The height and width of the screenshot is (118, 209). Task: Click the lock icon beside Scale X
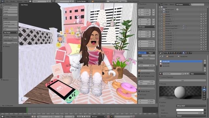click(153, 32)
